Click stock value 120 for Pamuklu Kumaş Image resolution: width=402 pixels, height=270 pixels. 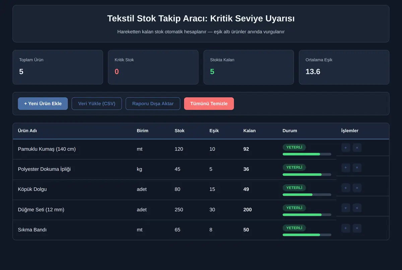(179, 149)
